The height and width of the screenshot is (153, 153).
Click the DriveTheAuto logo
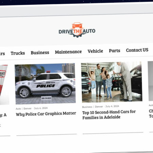pyautogui.click(x=77, y=30)
